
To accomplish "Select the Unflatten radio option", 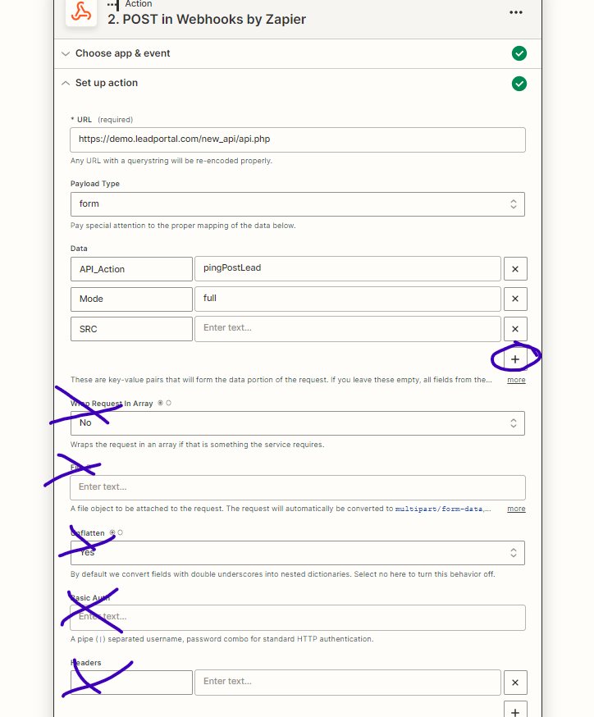I will [x=112, y=532].
